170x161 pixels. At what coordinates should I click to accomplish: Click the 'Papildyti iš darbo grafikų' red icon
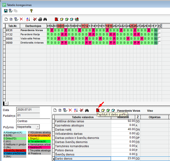tap(98, 110)
